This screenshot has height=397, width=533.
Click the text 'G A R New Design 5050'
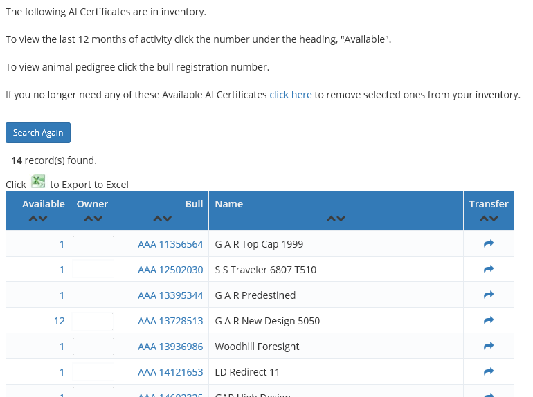267,321
